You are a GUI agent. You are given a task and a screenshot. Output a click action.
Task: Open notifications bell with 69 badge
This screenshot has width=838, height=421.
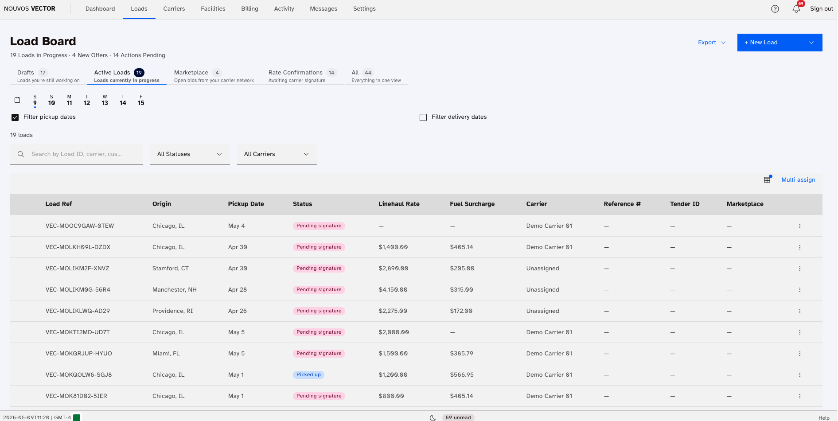coord(796,8)
